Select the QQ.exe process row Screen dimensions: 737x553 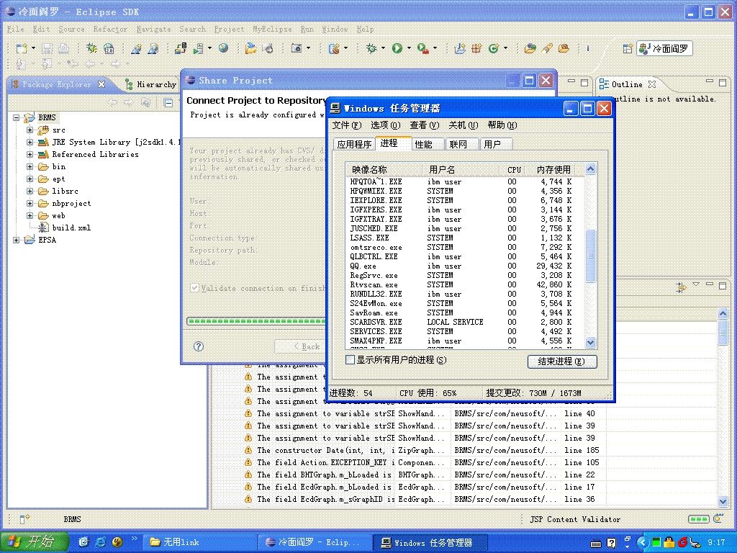point(464,266)
